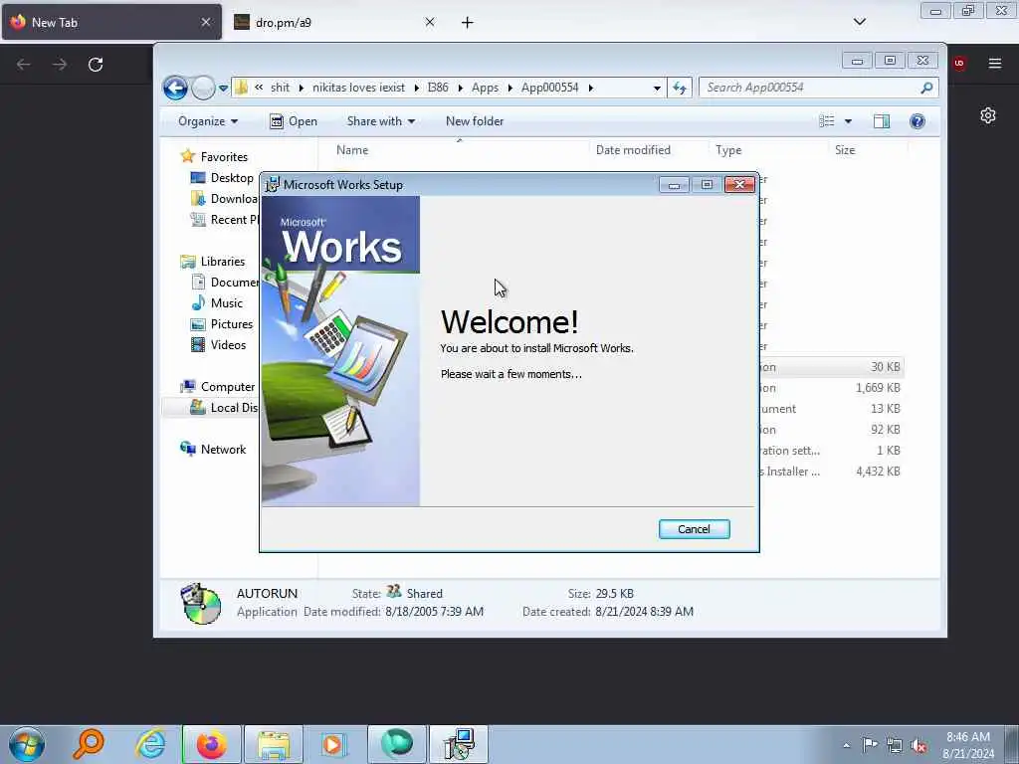
Task: Change the view with the views icon
Action: pos(826,121)
